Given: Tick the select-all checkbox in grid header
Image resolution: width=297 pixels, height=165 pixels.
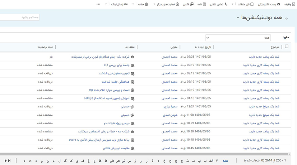Looking at the screenshot, I should 286,47.
